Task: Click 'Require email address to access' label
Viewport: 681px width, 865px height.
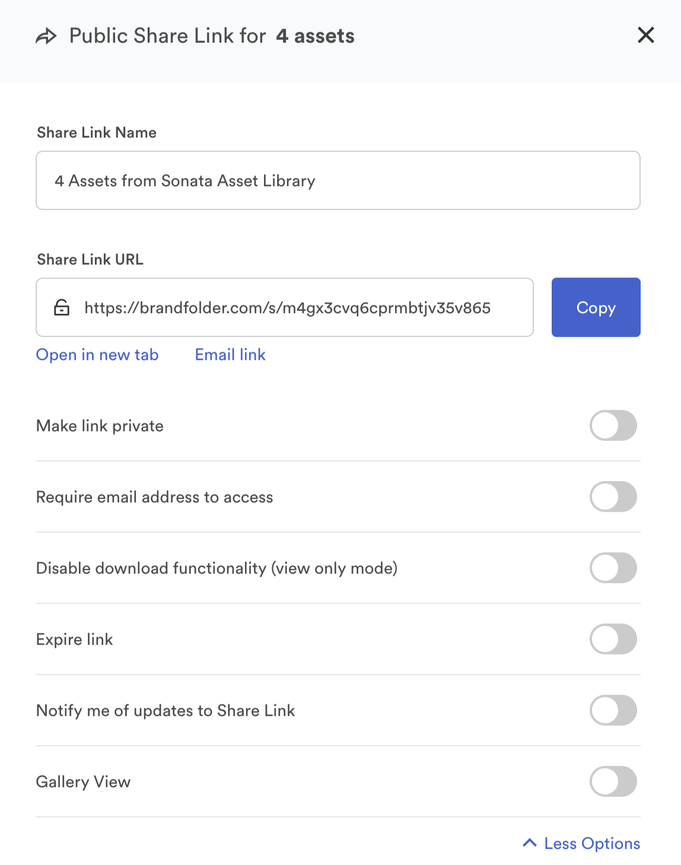Action: tap(155, 497)
